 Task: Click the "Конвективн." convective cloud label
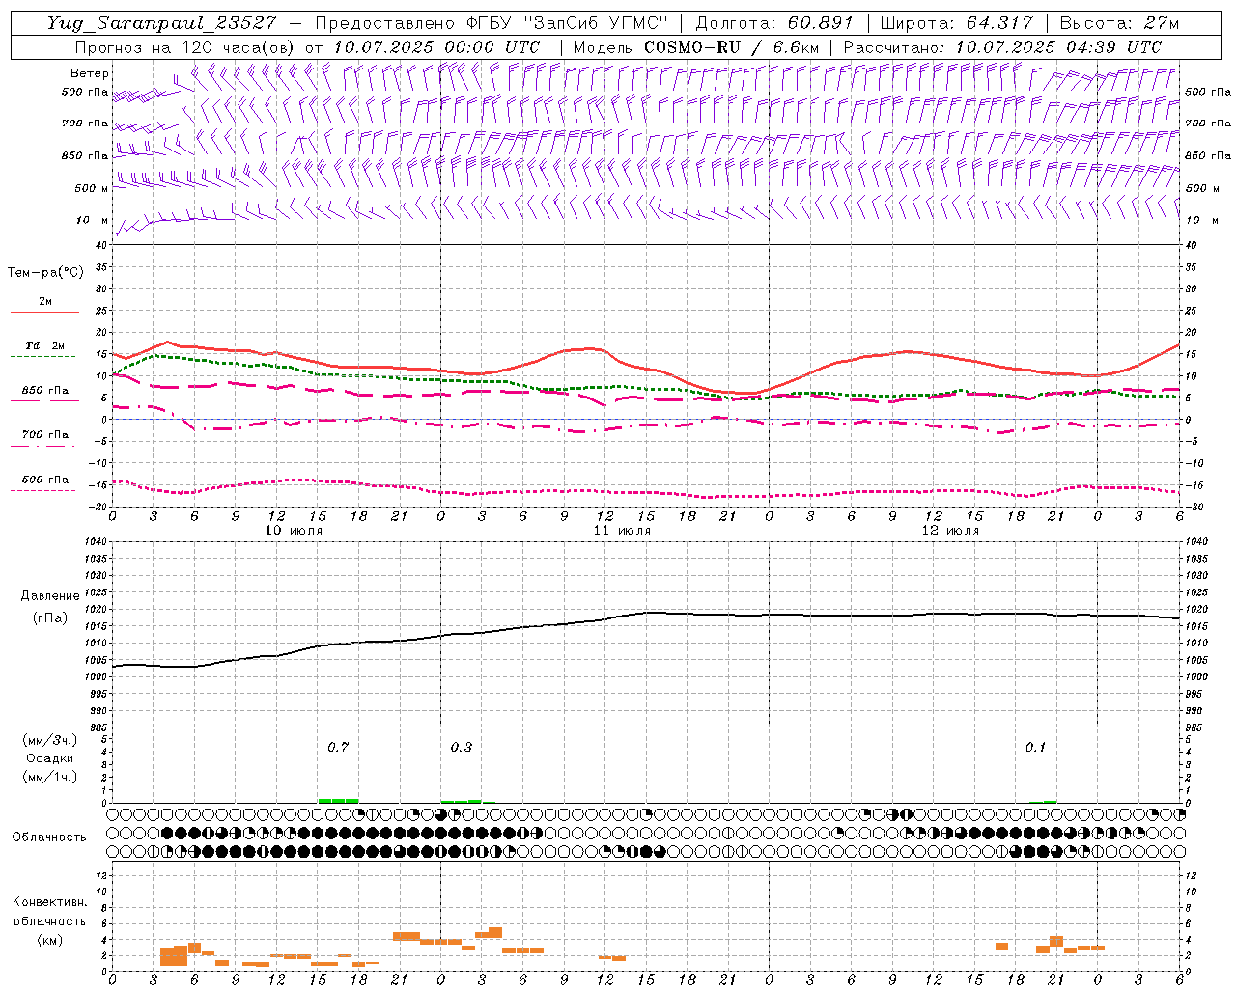pyautogui.click(x=49, y=902)
